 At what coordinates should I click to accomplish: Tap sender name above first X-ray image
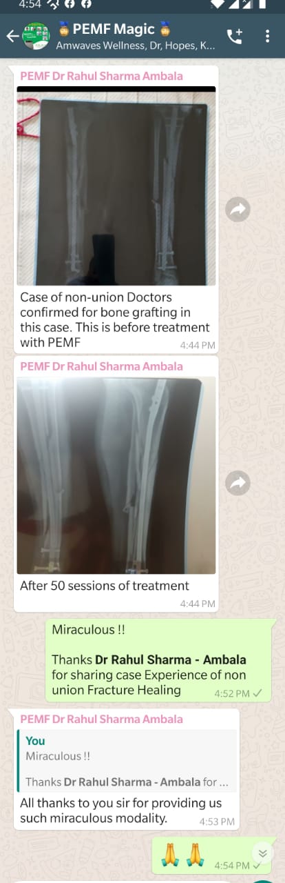coord(102,76)
